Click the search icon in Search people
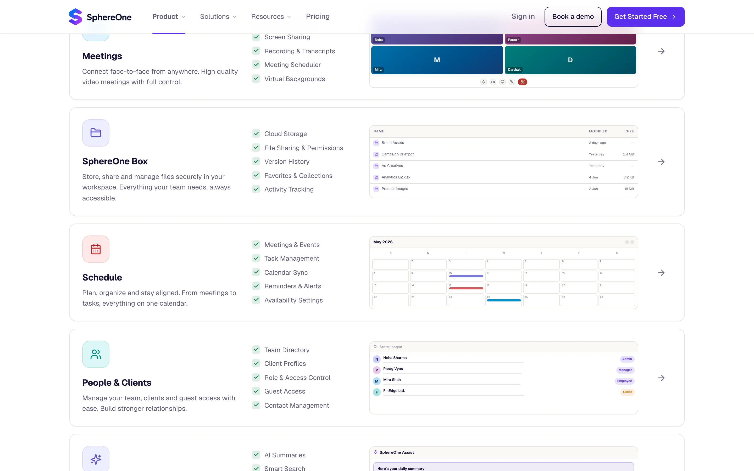754x471 pixels. coord(375,347)
